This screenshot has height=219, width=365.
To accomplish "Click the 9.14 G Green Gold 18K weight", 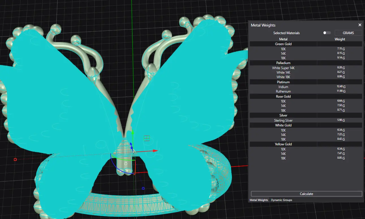I will click(341, 58).
